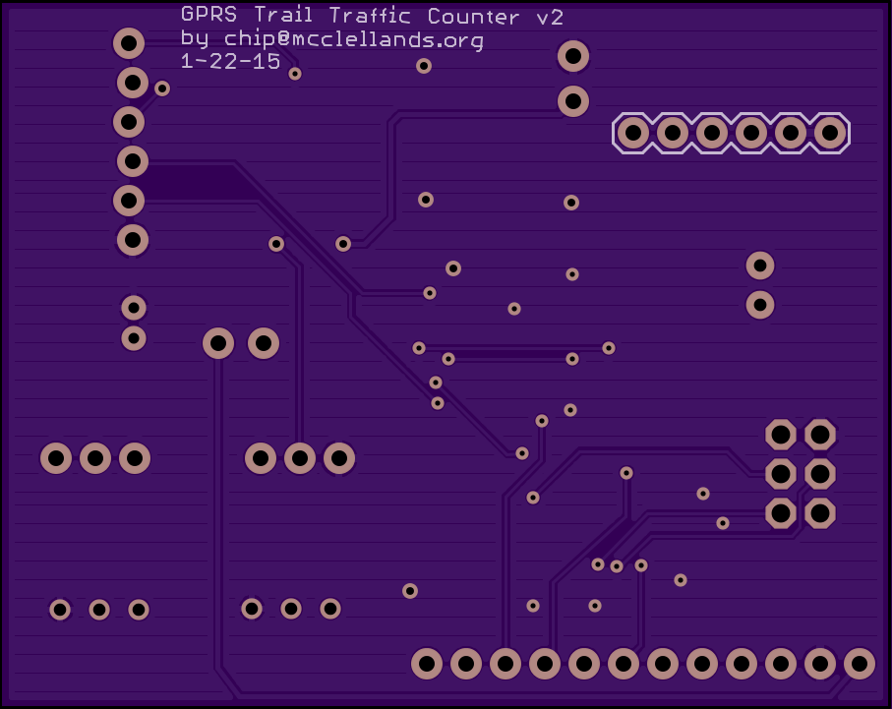Select upper pad of top-center two-pad pair
The width and height of the screenshot is (892, 709).
(x=573, y=56)
